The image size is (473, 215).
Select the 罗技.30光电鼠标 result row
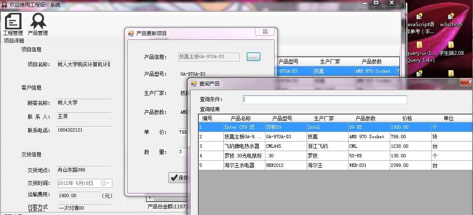point(336,156)
